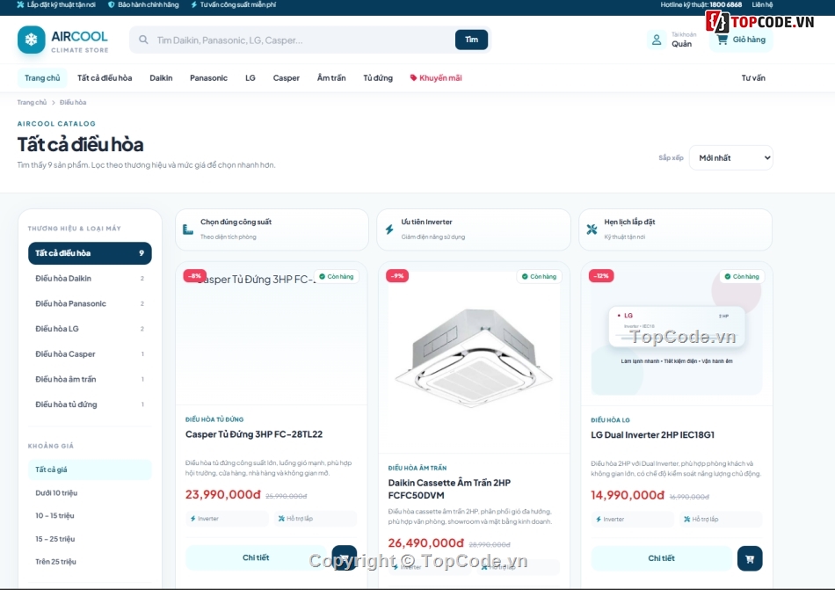
Task: Click Còn hàng badge on Daikin Cassette card
Action: pos(539,276)
